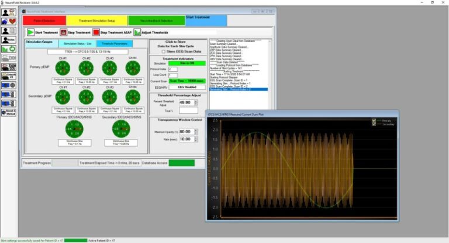Adjust the Percent Threshold spinner arrows
Screen dimensions: 449x243
click(197, 102)
